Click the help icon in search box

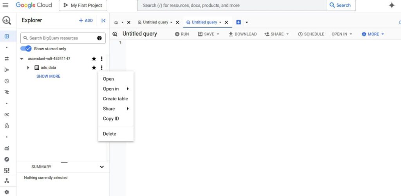[x=99, y=38]
